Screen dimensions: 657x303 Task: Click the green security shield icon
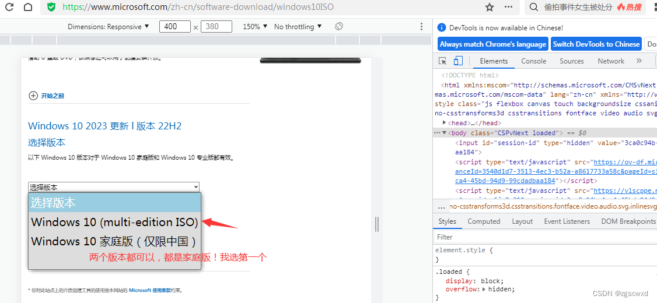[x=51, y=7]
